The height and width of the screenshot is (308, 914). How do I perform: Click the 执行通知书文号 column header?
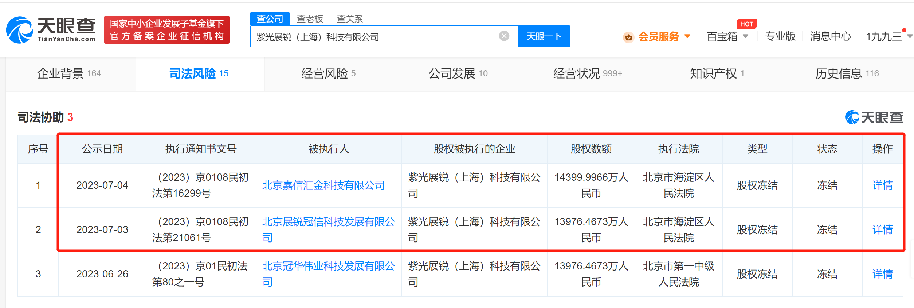point(201,149)
